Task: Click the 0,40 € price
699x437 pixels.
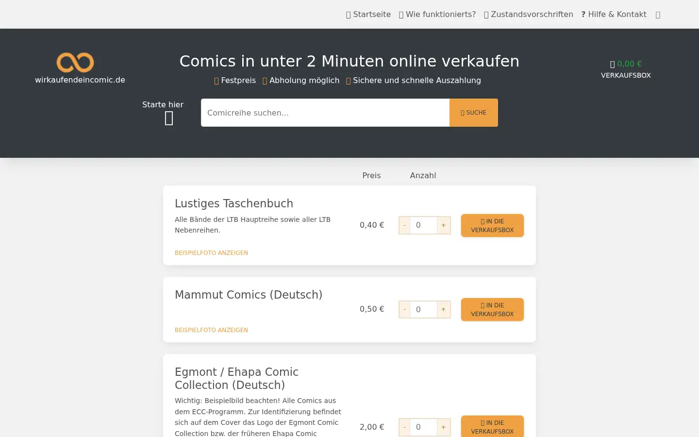Action: [372, 225]
